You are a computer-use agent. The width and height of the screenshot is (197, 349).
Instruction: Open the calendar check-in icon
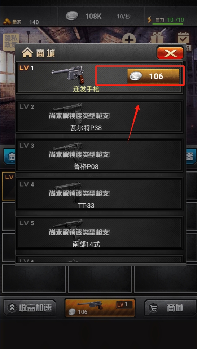point(183,38)
